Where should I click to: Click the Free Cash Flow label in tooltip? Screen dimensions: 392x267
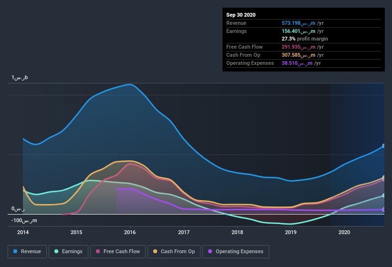244,47
